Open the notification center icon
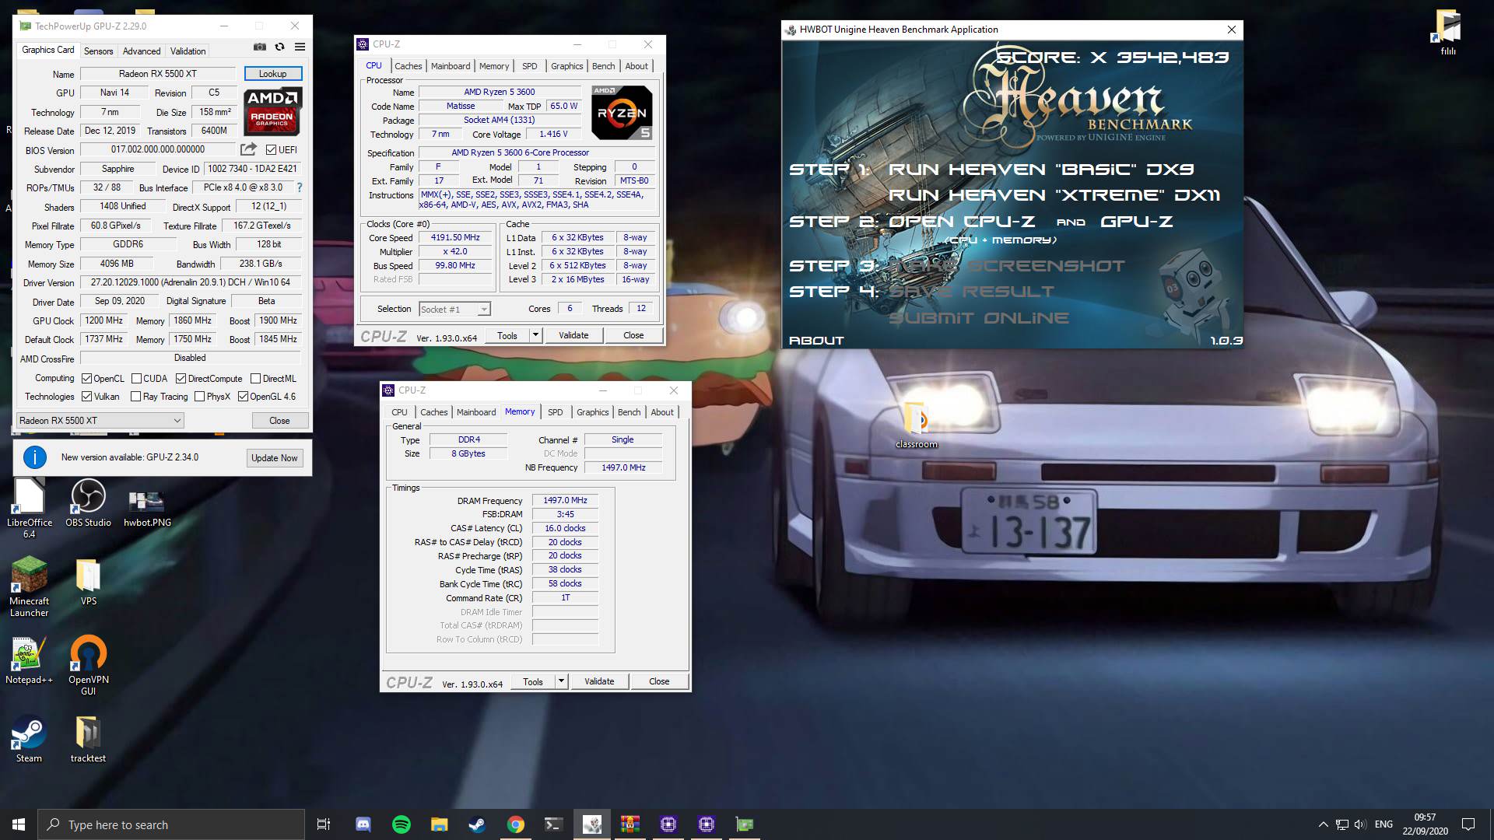Viewport: 1494px width, 840px height. pos(1468,824)
